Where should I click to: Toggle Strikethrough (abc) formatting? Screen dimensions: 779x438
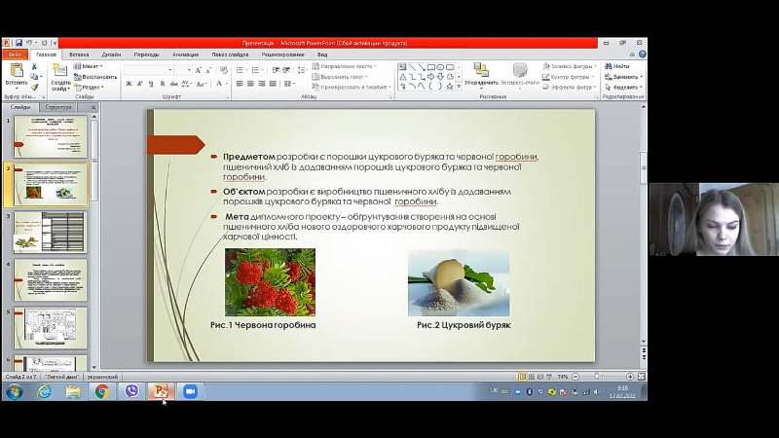click(174, 84)
